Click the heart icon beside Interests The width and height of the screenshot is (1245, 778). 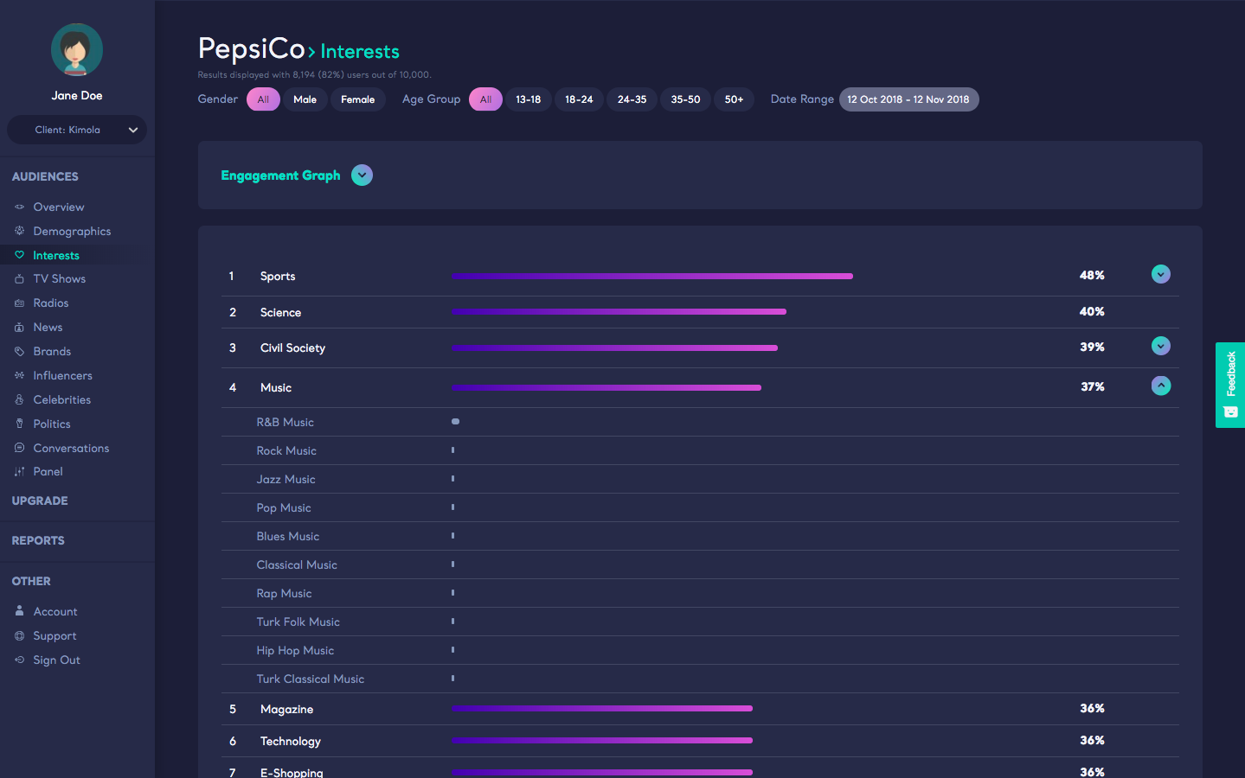(x=19, y=255)
